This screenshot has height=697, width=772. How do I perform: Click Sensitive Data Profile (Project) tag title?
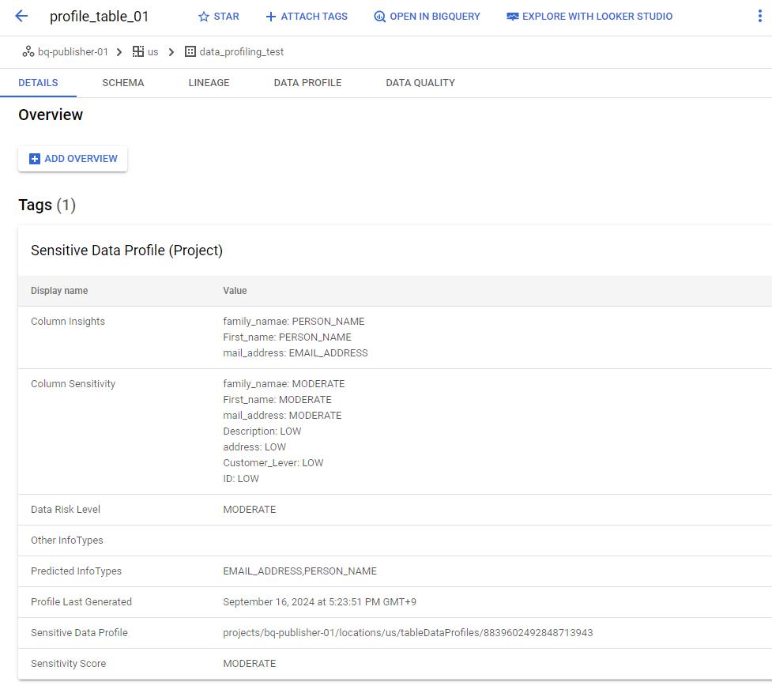(x=126, y=250)
